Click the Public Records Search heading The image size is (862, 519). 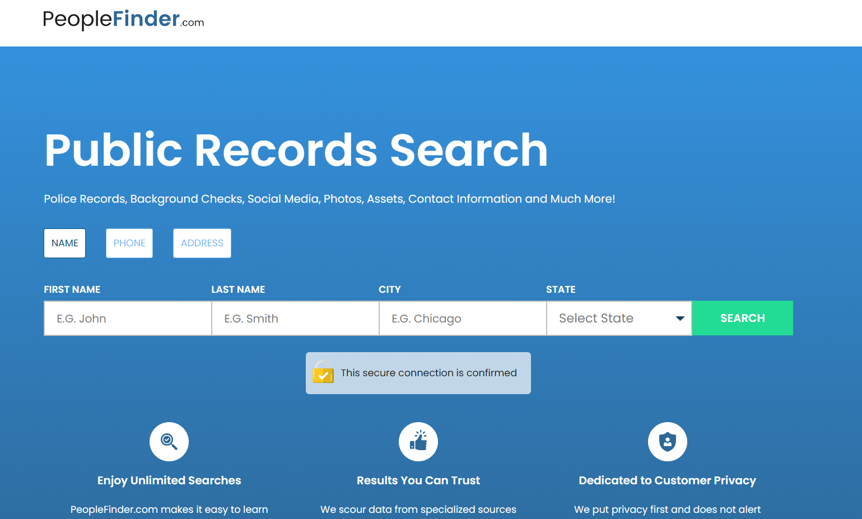(296, 149)
